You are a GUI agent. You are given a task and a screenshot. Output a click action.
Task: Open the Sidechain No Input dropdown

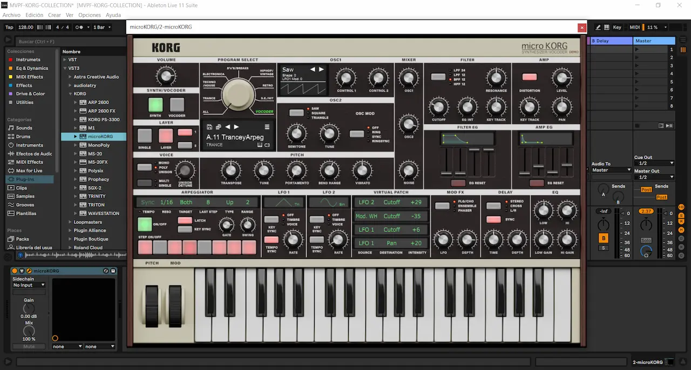pos(29,285)
